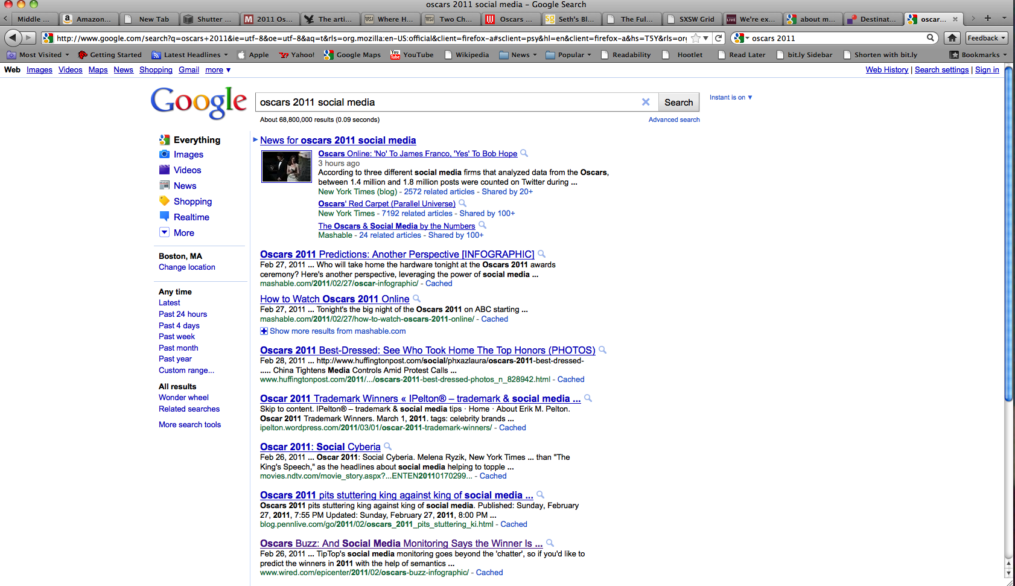Switch to the Shutter tab
The width and height of the screenshot is (1015, 586).
[x=209, y=19]
